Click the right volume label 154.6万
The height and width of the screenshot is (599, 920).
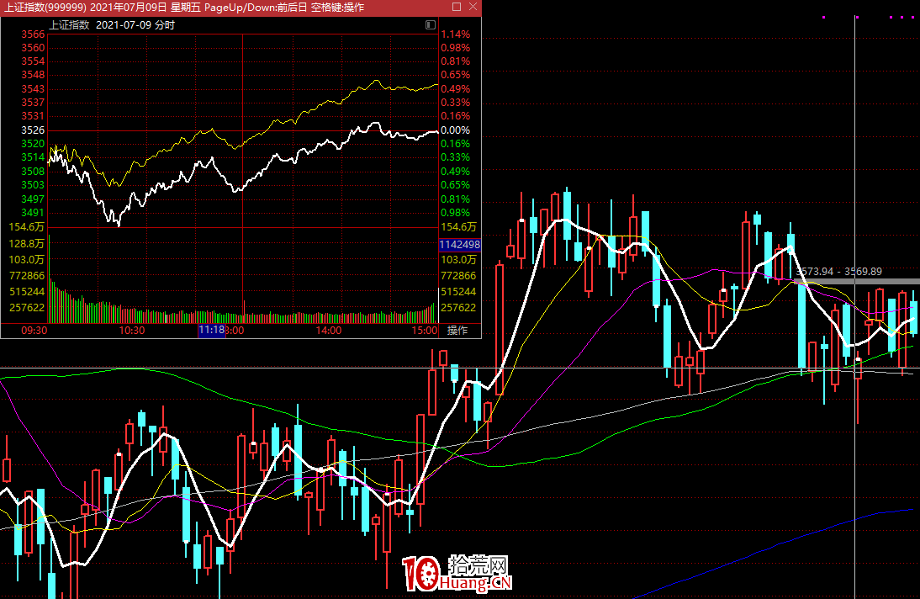(x=459, y=226)
